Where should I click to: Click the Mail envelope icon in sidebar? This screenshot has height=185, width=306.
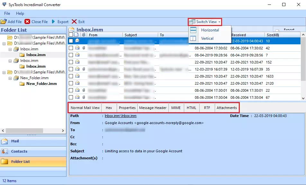click(4, 141)
